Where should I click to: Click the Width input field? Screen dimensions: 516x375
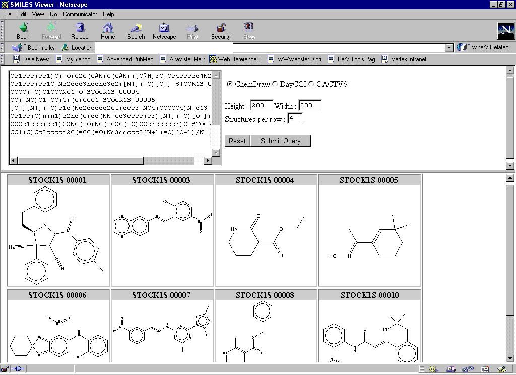[x=310, y=105]
